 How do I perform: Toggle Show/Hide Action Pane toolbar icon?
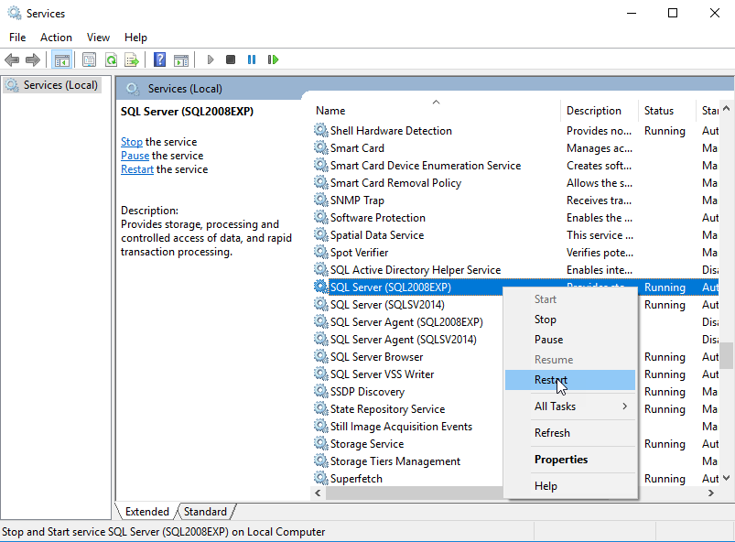[181, 60]
